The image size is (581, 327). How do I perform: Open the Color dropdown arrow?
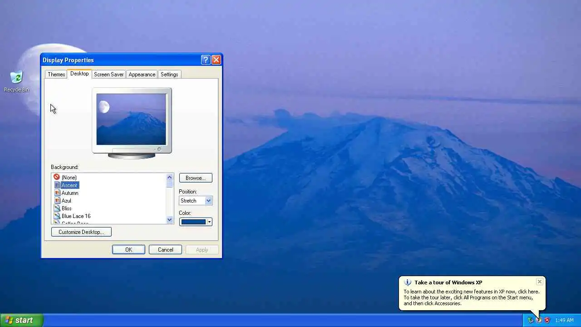coord(209,222)
